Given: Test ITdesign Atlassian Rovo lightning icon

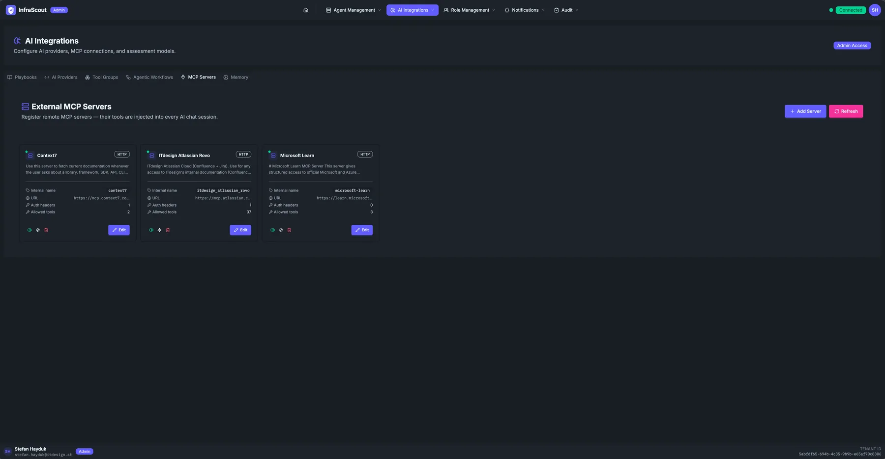Looking at the screenshot, I should (159, 230).
